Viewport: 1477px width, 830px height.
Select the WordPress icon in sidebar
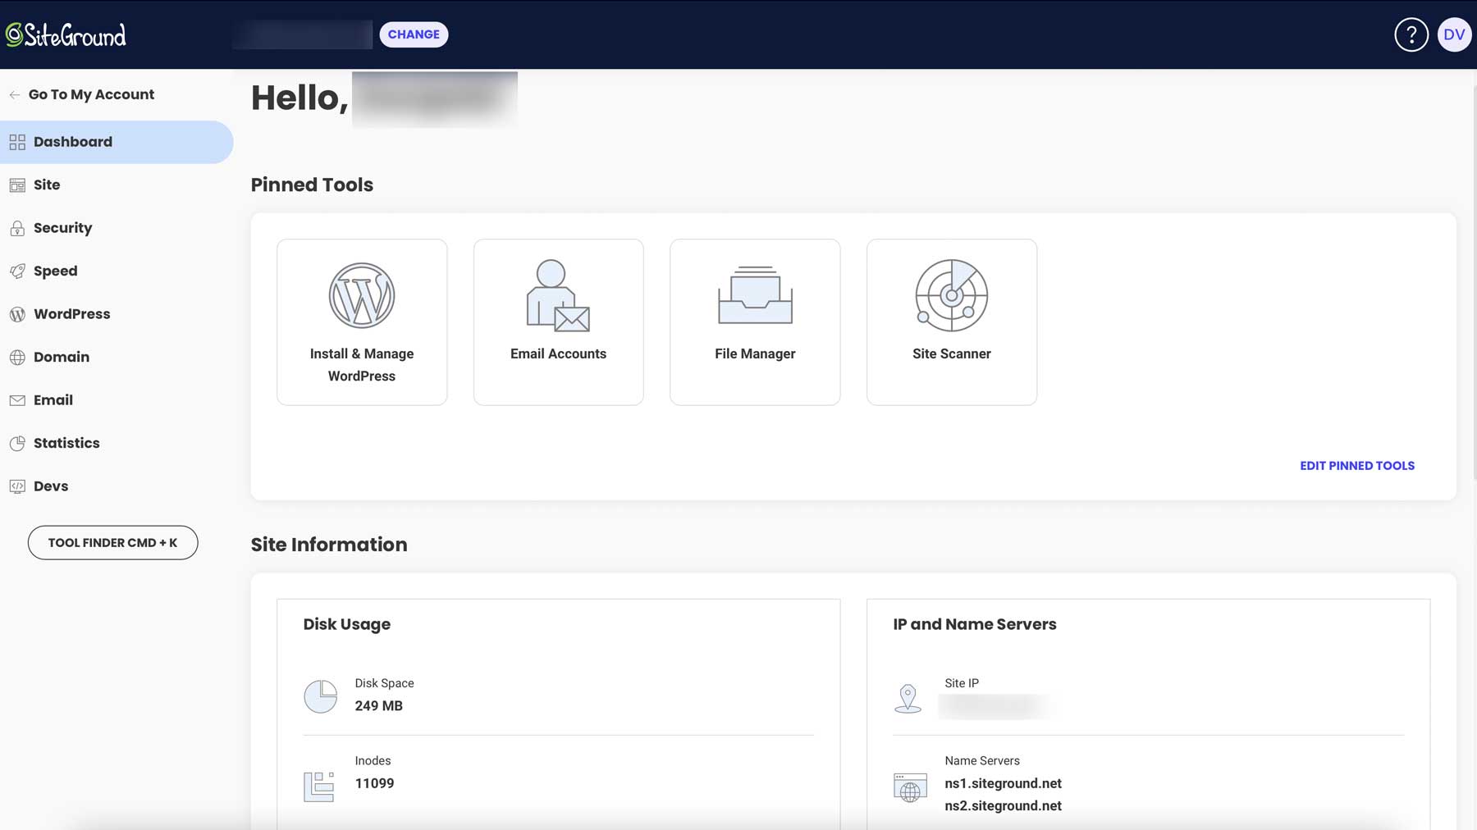(17, 313)
